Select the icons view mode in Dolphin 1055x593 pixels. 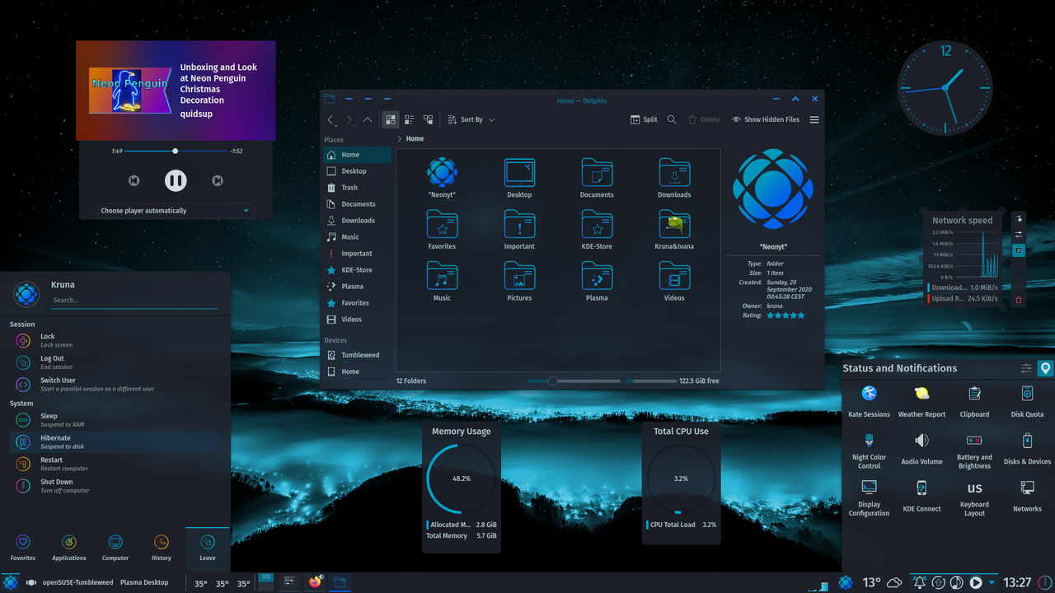pyautogui.click(x=390, y=119)
